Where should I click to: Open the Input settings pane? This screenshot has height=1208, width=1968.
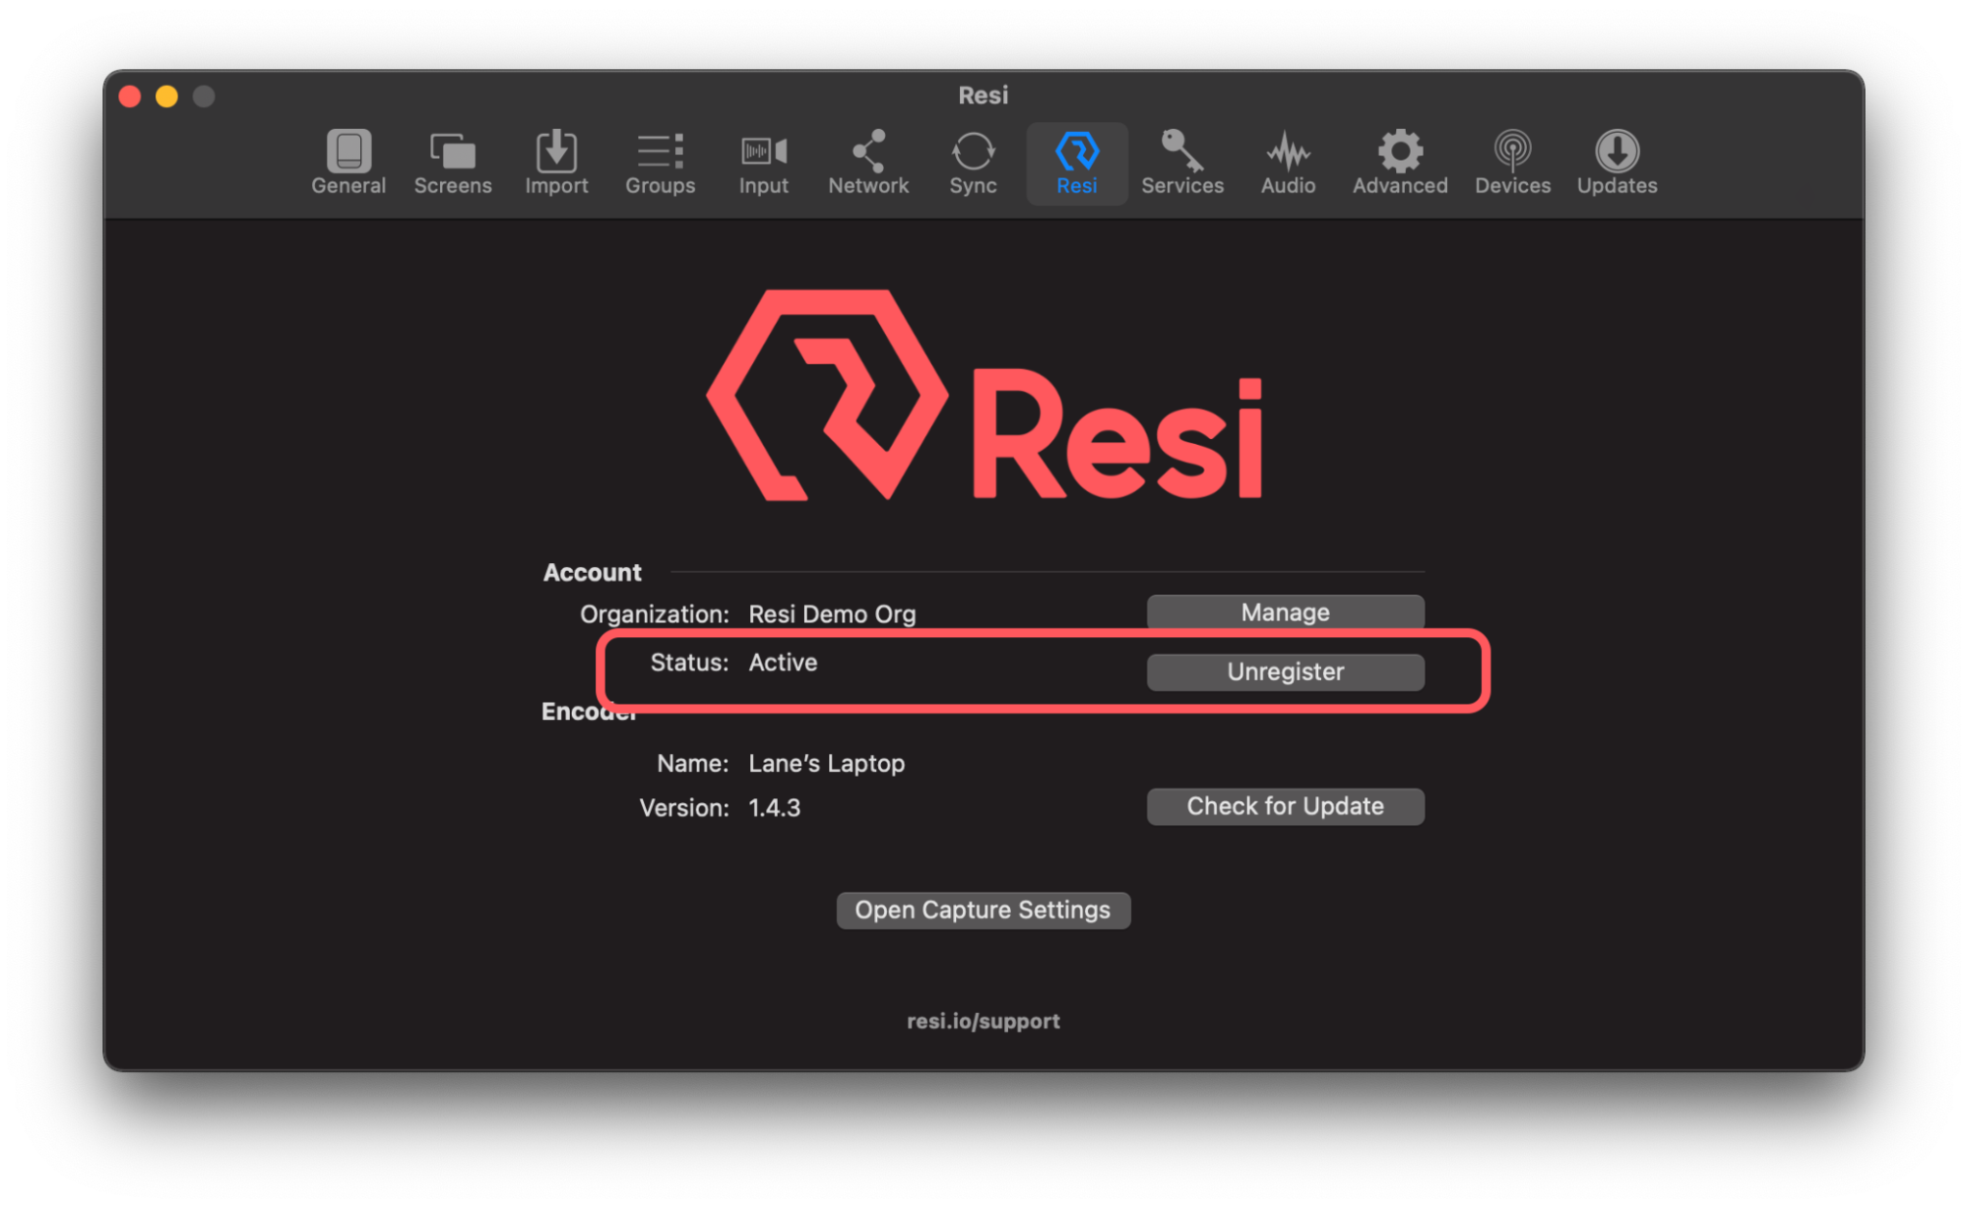(763, 162)
